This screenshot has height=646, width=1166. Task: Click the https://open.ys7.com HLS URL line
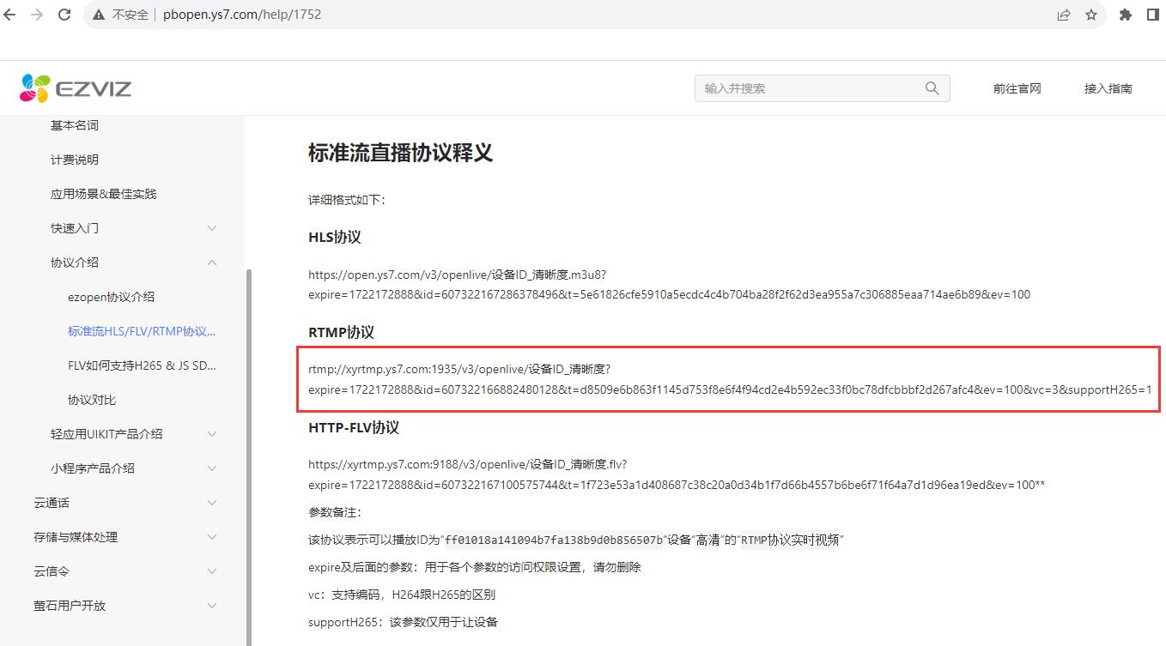pyautogui.click(x=458, y=275)
